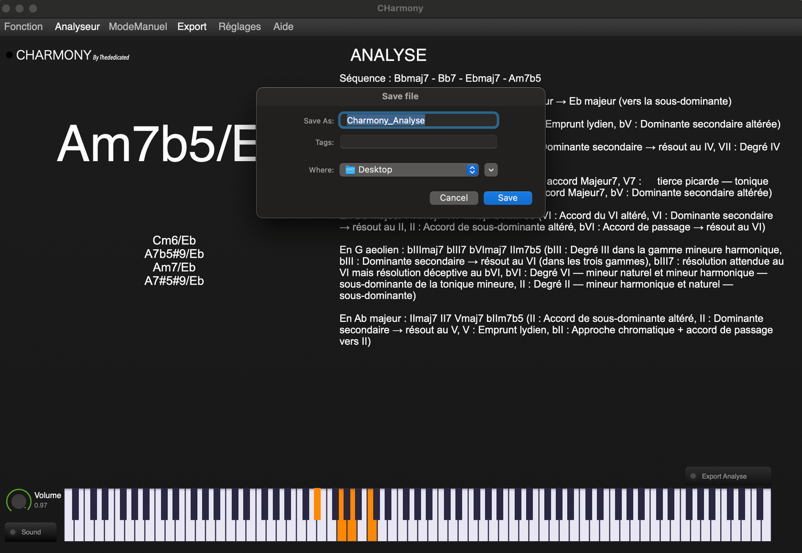Open the Aide menu
The width and height of the screenshot is (802, 553).
(x=283, y=27)
